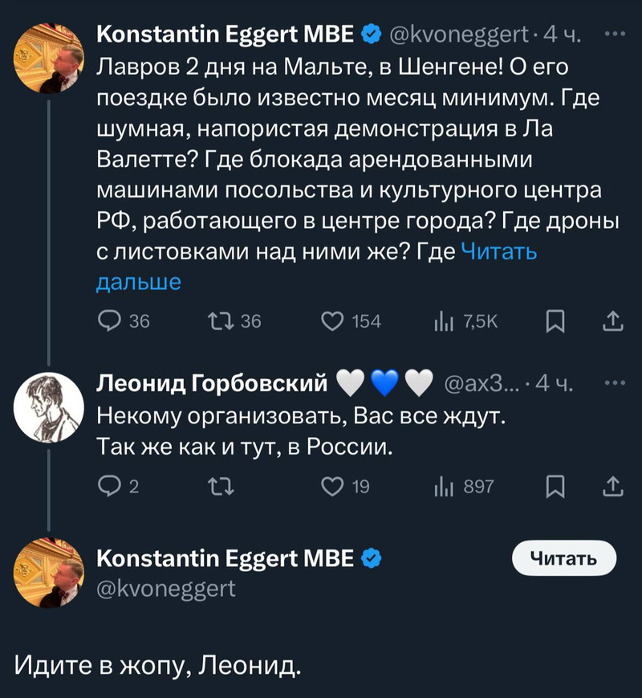Open @kvoneggert handle in bottom tweet
The height and width of the screenshot is (698, 642).
tap(166, 589)
